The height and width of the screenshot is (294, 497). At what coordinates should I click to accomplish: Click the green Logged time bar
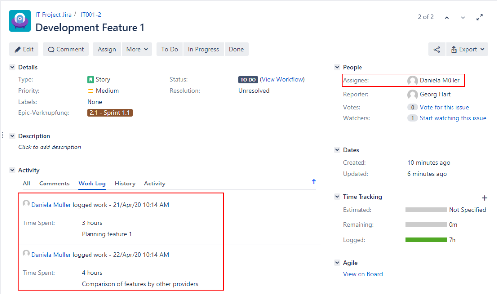coord(425,240)
